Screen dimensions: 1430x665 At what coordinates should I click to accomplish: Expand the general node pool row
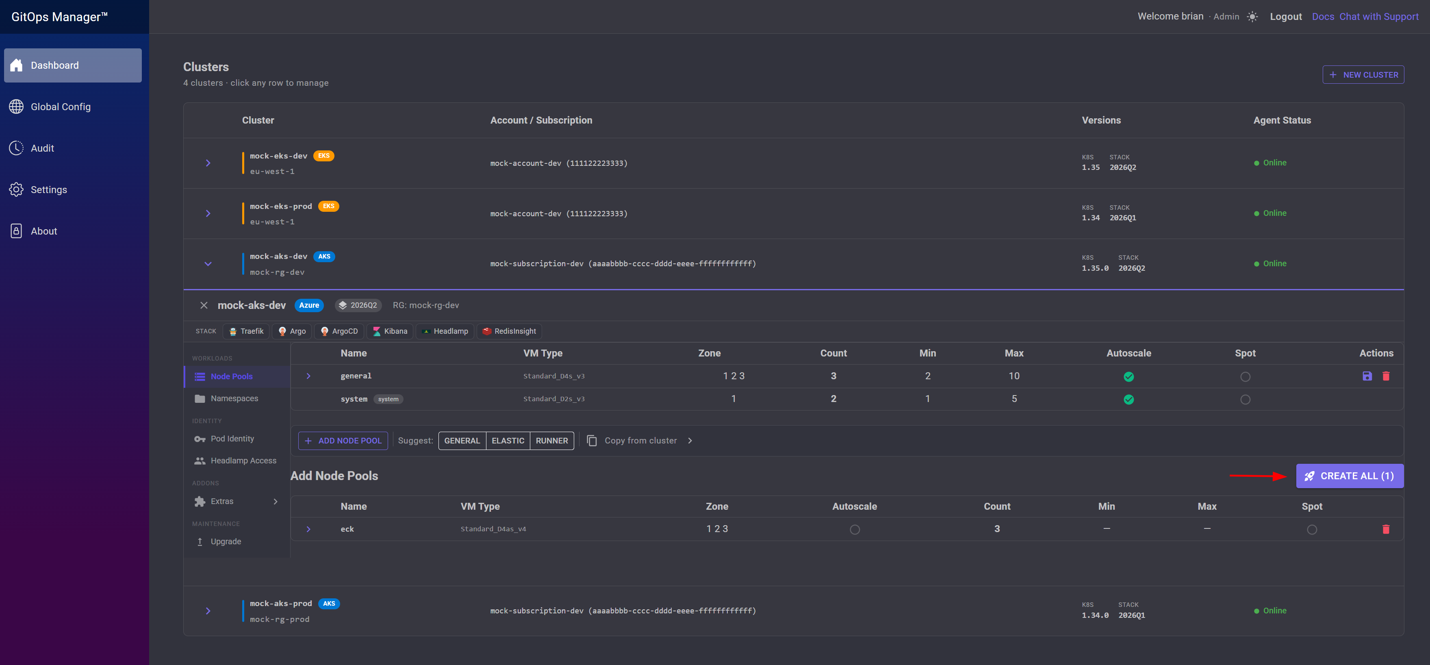click(x=309, y=376)
